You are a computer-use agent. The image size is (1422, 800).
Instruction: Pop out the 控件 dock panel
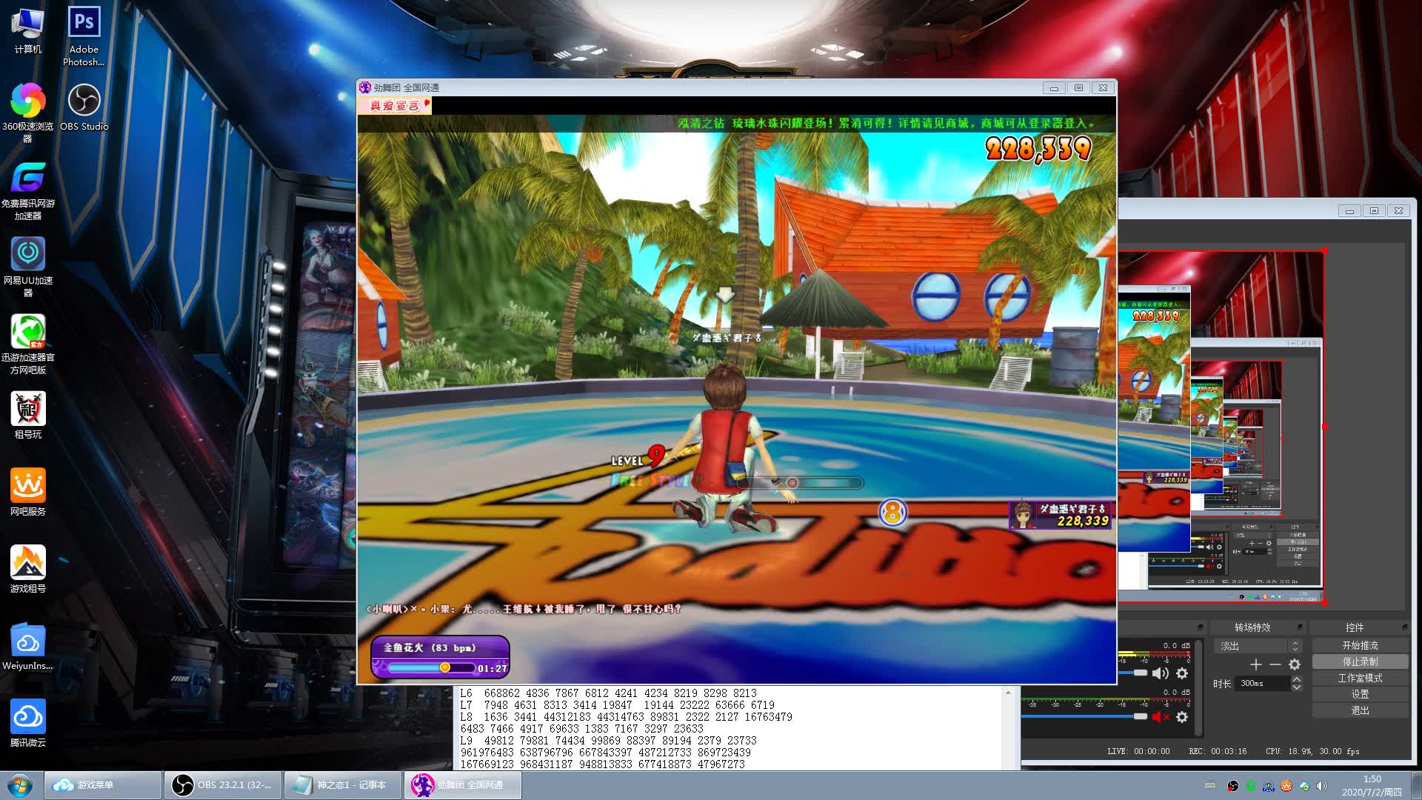1404,627
